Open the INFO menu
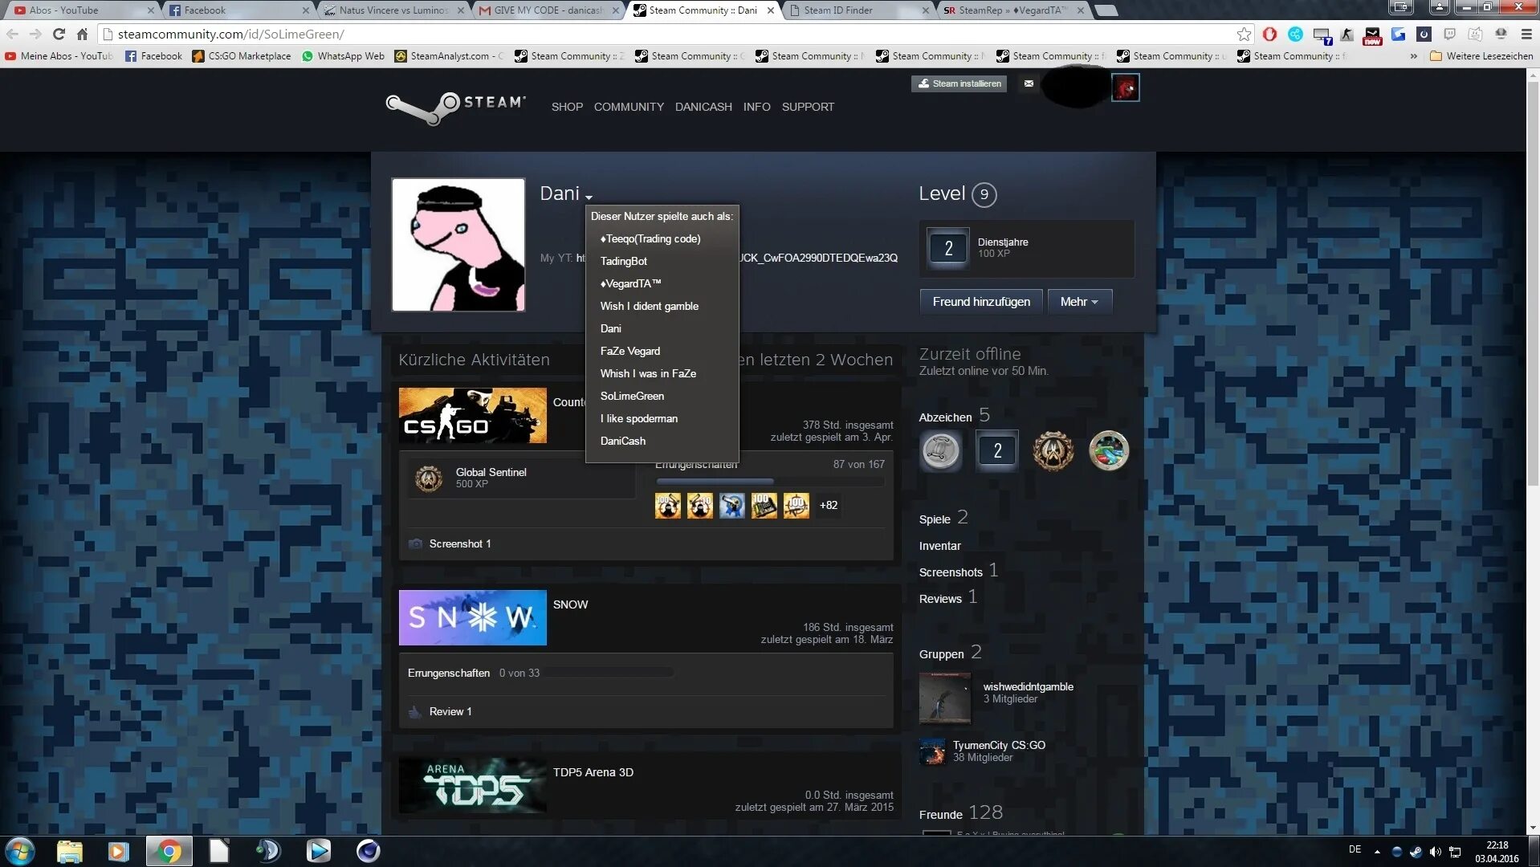Viewport: 1540px width, 867px height. coord(756,107)
